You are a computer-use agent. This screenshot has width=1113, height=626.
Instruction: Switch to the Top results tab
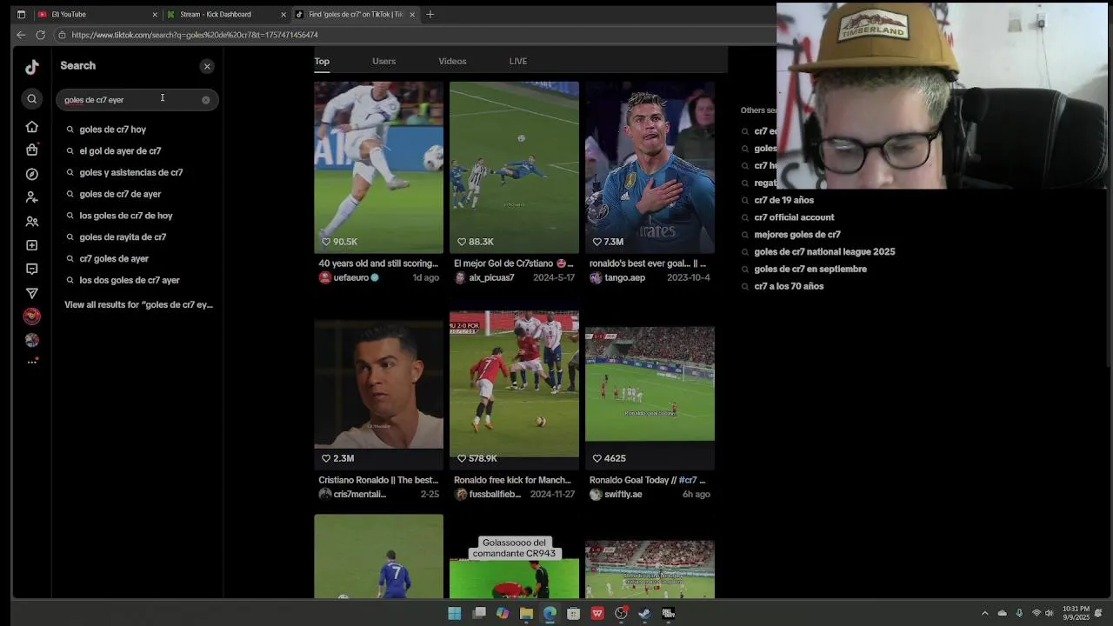pyautogui.click(x=322, y=61)
